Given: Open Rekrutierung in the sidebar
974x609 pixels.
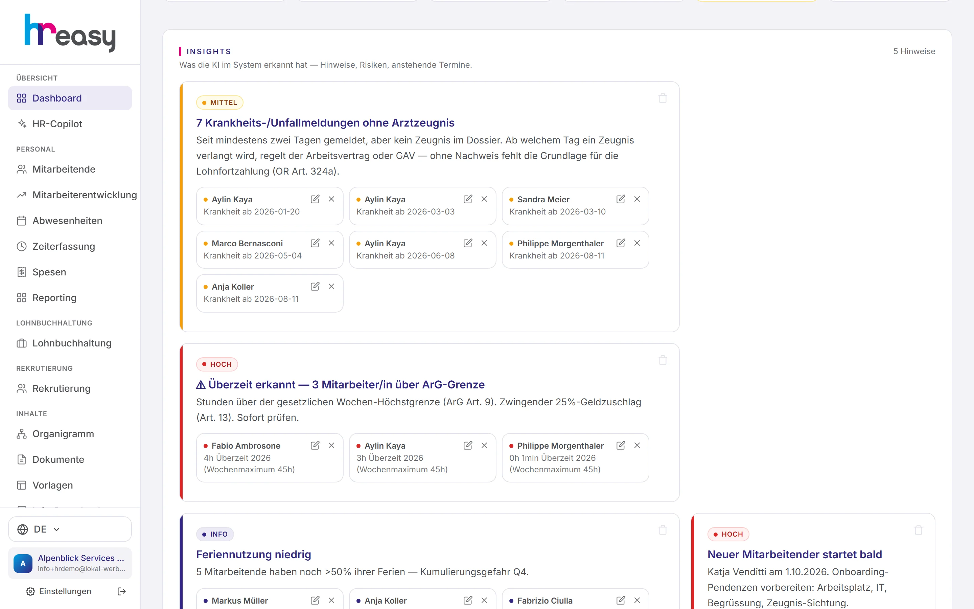Looking at the screenshot, I should (70, 389).
